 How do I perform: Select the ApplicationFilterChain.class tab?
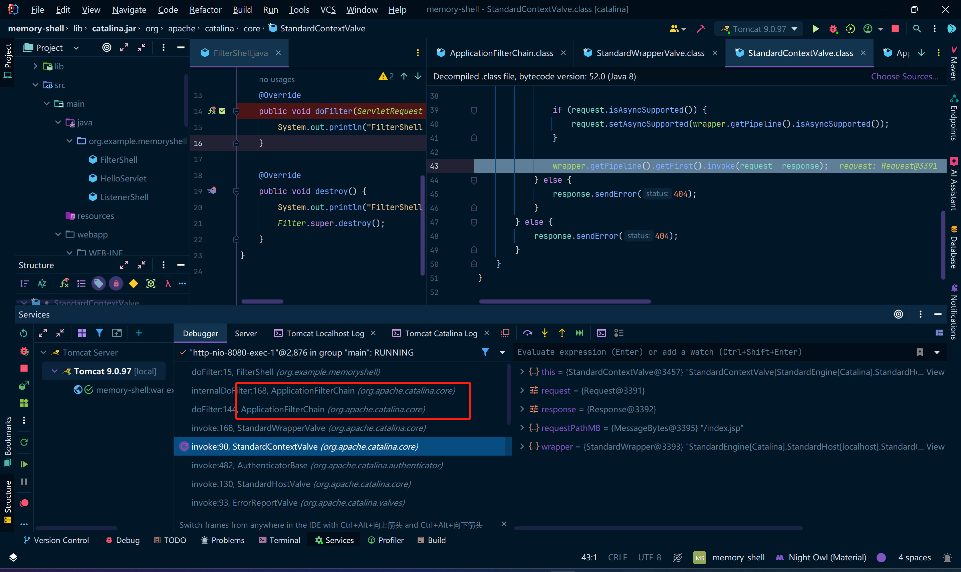pos(500,52)
